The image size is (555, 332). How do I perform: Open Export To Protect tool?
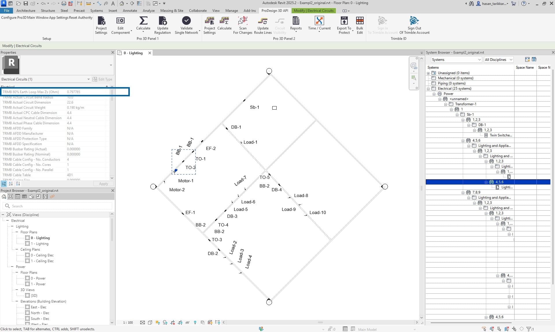pos(344,21)
